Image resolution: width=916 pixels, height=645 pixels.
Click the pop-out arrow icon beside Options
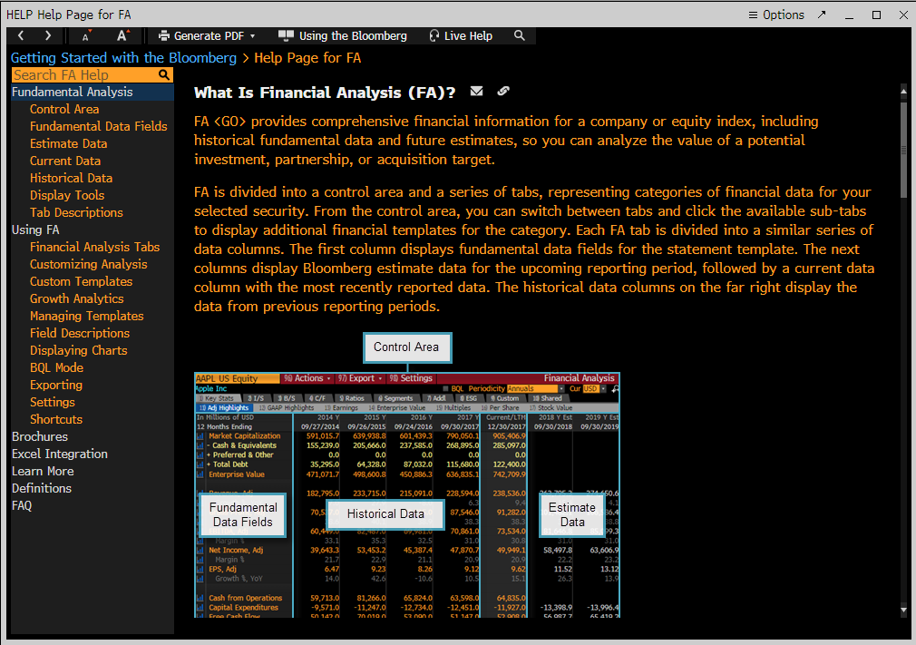click(x=822, y=15)
